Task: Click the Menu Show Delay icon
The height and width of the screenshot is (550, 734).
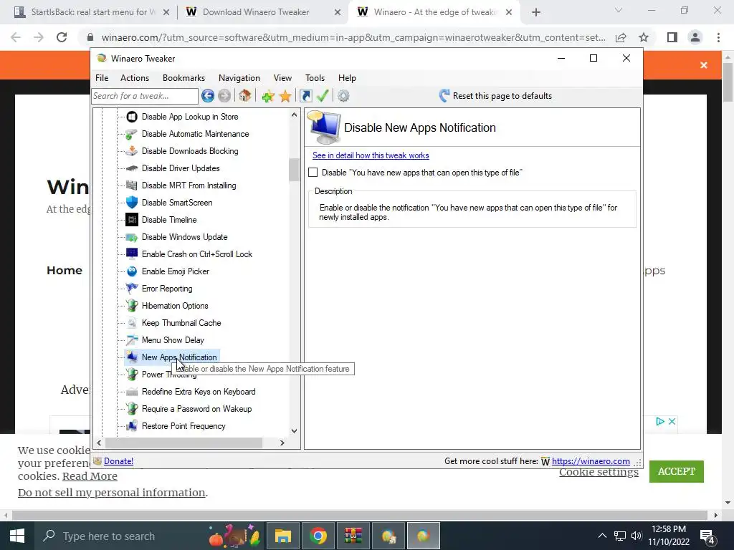Action: (132, 340)
